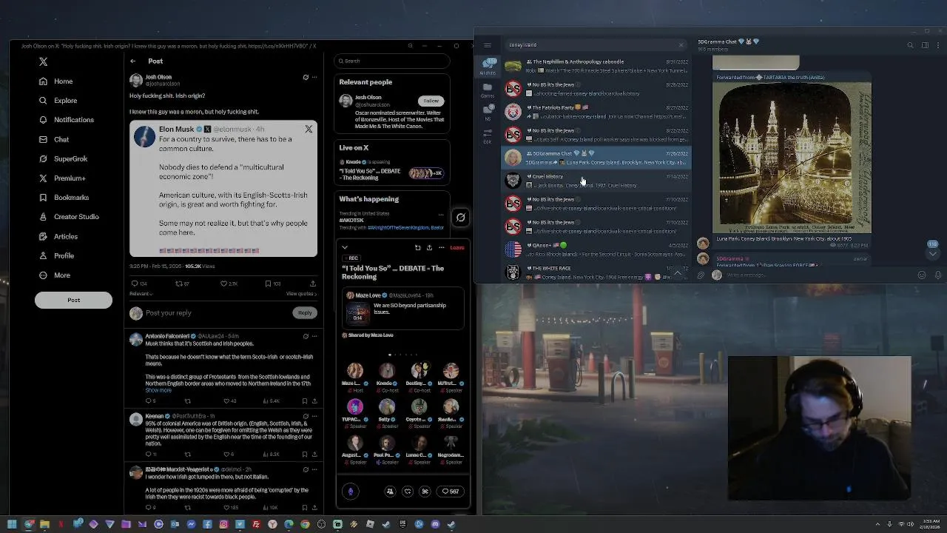Open Knoxie live space listing
Screen dimensions: 947x533
(x=392, y=171)
